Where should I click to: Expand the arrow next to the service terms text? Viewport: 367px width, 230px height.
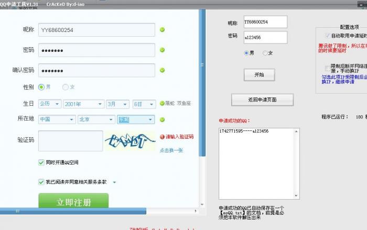point(114,182)
